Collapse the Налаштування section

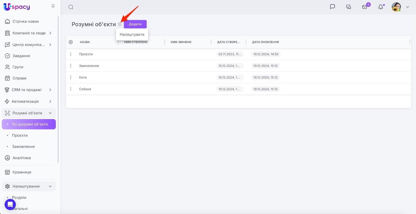click(x=50, y=186)
